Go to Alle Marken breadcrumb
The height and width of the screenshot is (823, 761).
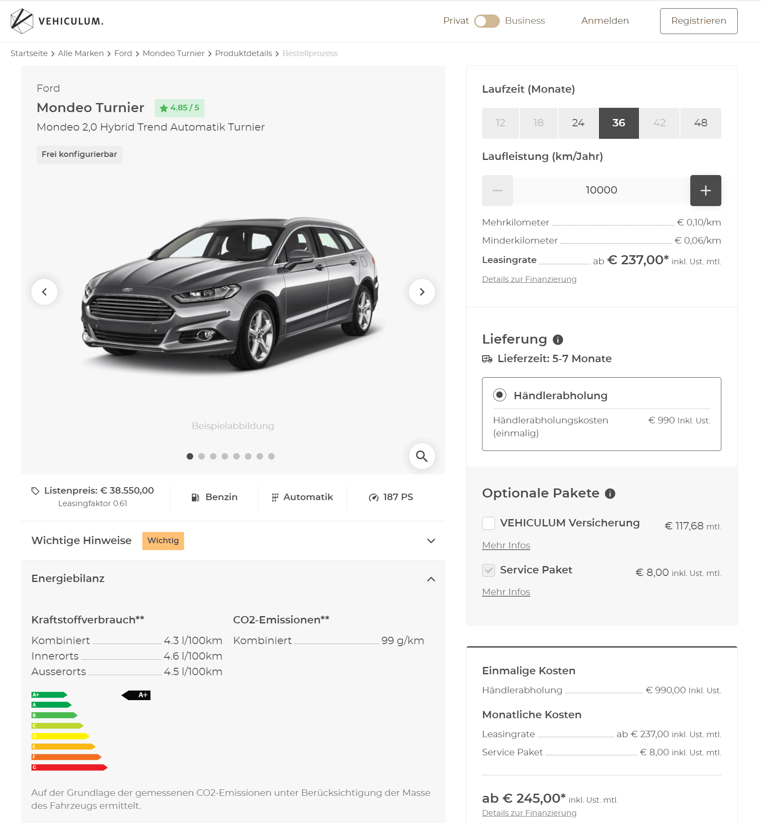(81, 53)
